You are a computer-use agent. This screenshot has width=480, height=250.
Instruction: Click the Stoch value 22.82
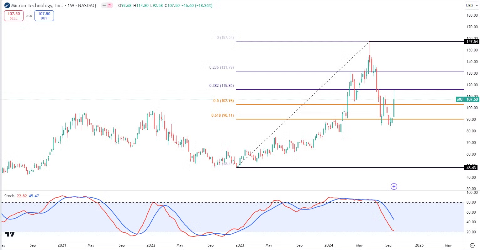[x=22, y=196]
